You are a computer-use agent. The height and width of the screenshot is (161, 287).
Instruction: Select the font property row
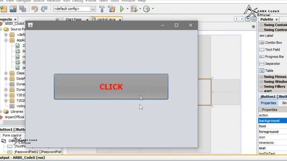[273, 126]
